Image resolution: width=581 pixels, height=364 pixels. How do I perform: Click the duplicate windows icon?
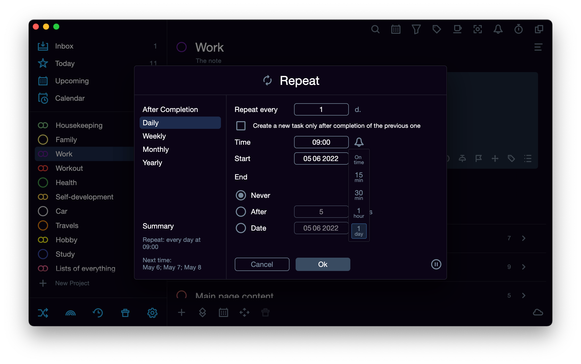tap(539, 29)
